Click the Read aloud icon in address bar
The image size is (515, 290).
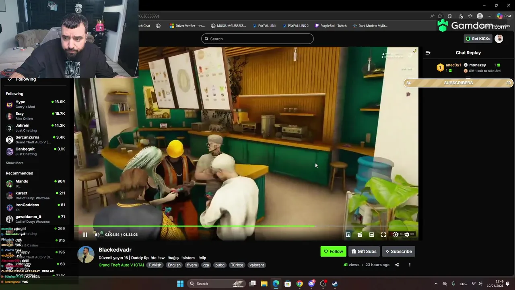click(x=433, y=16)
